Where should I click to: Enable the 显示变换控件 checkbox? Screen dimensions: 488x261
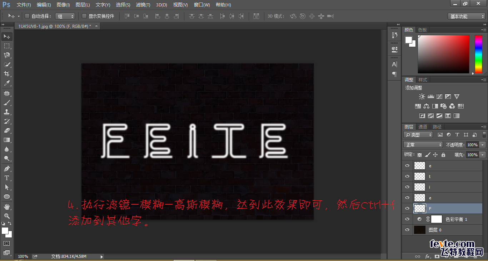[x=84, y=16]
